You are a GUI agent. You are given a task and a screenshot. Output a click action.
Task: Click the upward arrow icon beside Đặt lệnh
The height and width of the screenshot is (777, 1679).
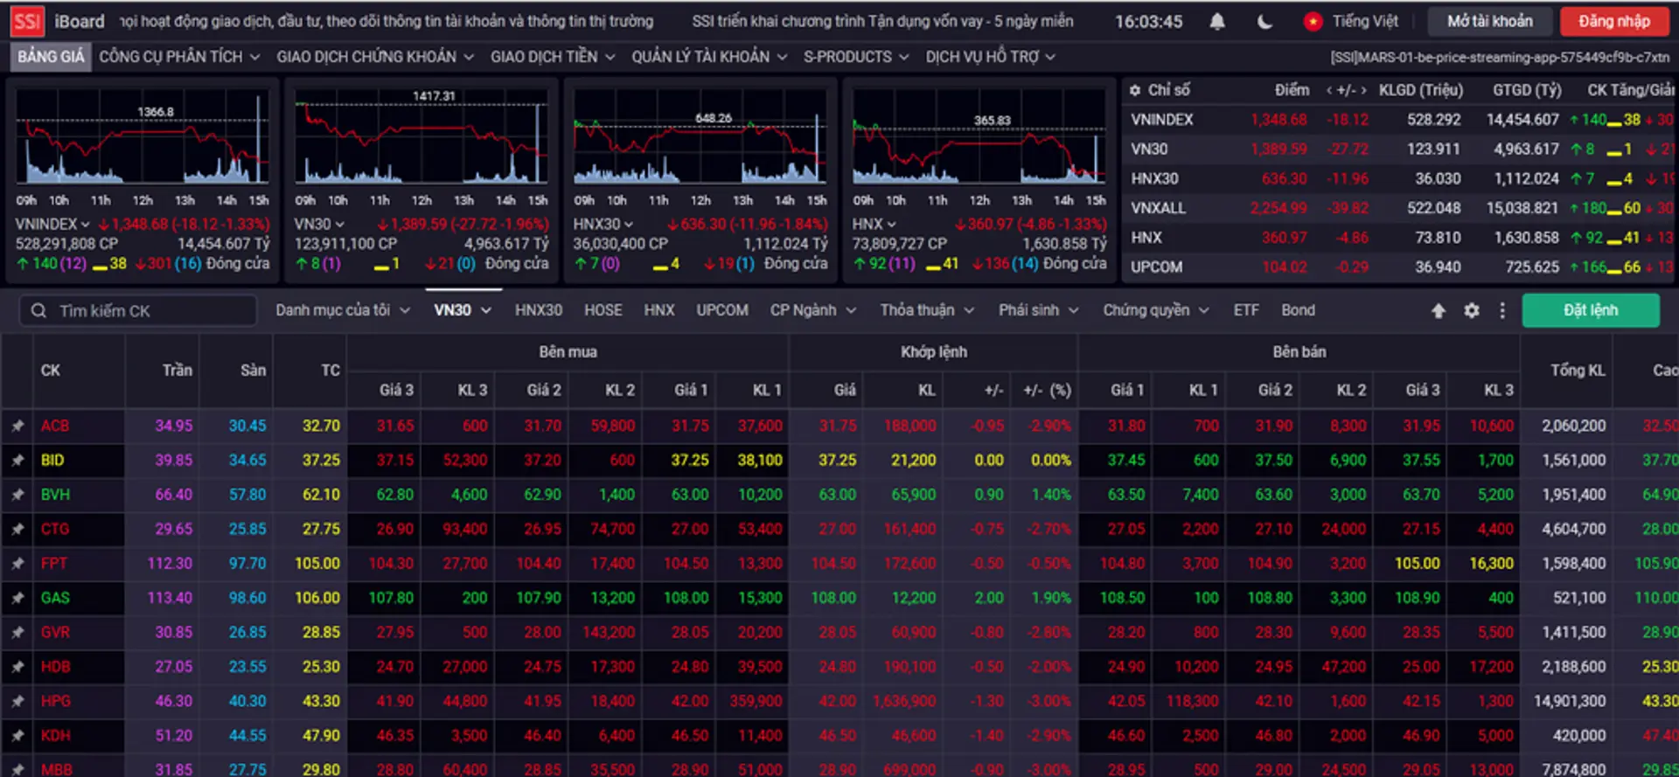coord(1439,310)
